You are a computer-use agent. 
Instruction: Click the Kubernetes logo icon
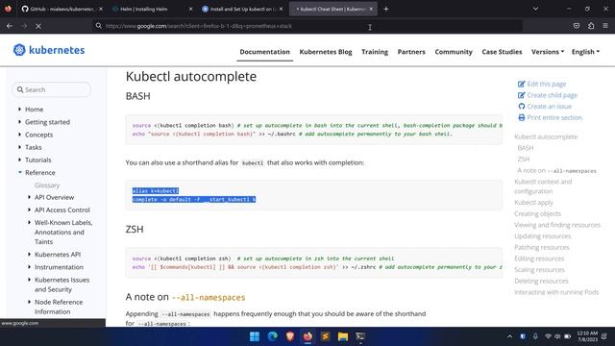pos(19,50)
